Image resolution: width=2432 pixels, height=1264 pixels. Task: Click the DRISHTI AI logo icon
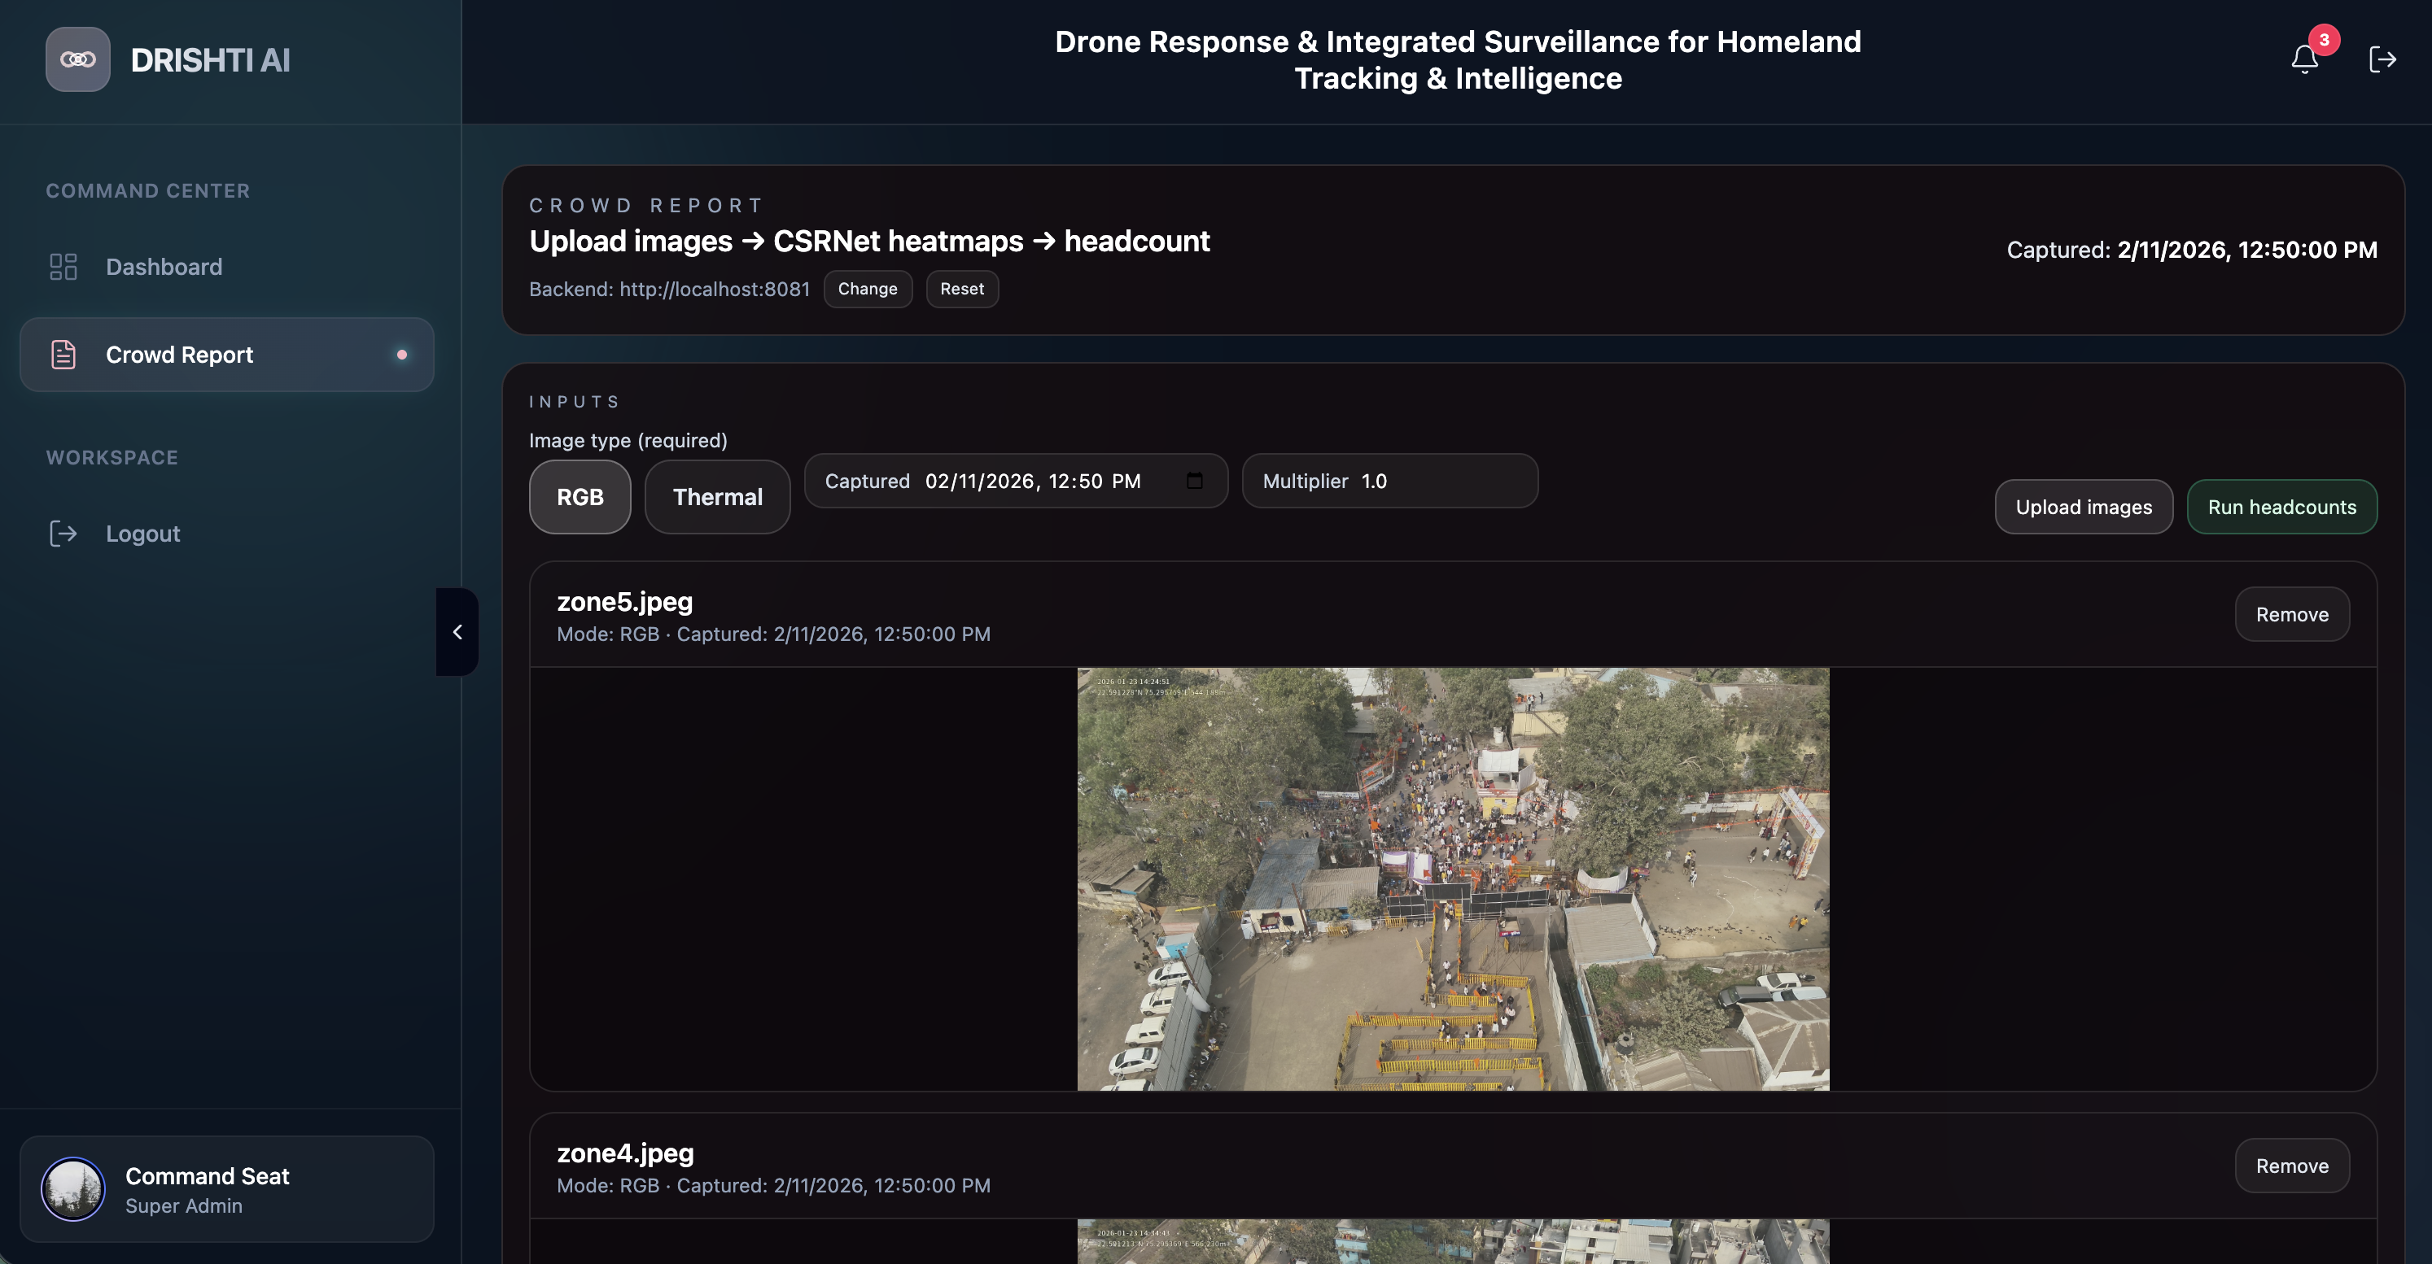pos(77,59)
